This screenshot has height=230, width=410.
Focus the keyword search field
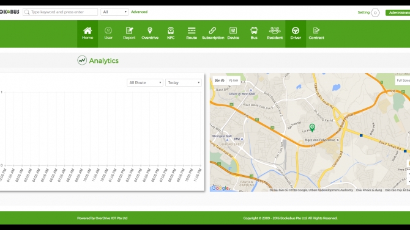pyautogui.click(x=61, y=12)
